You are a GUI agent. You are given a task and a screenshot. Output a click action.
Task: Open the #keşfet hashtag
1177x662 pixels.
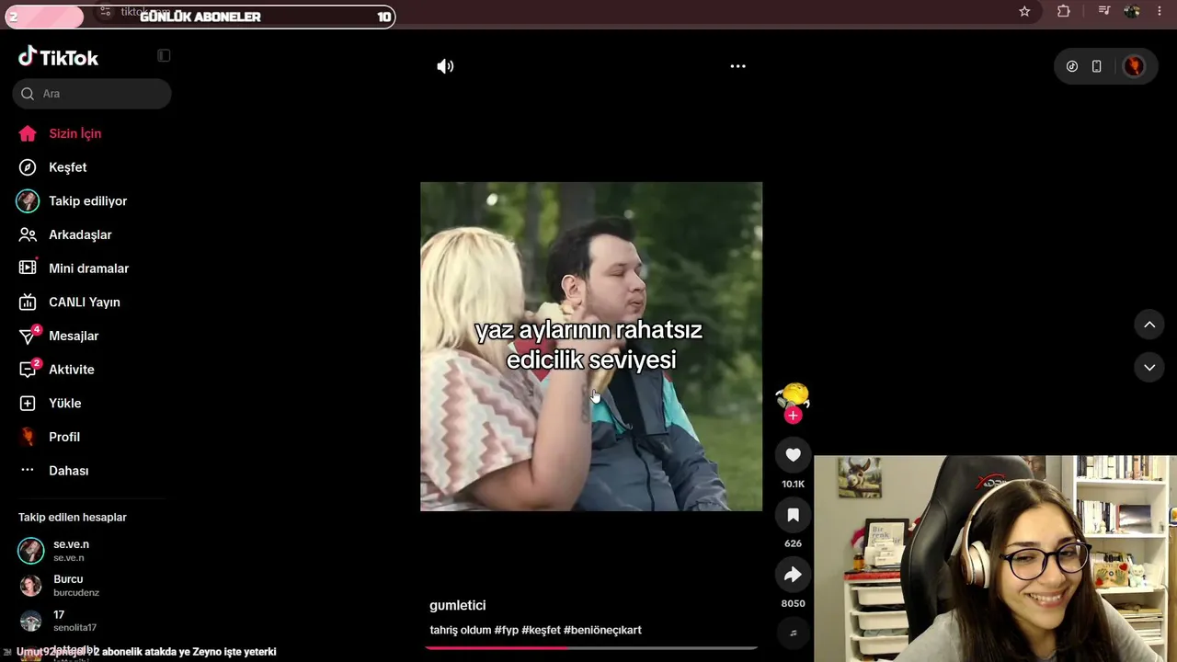[x=541, y=630]
